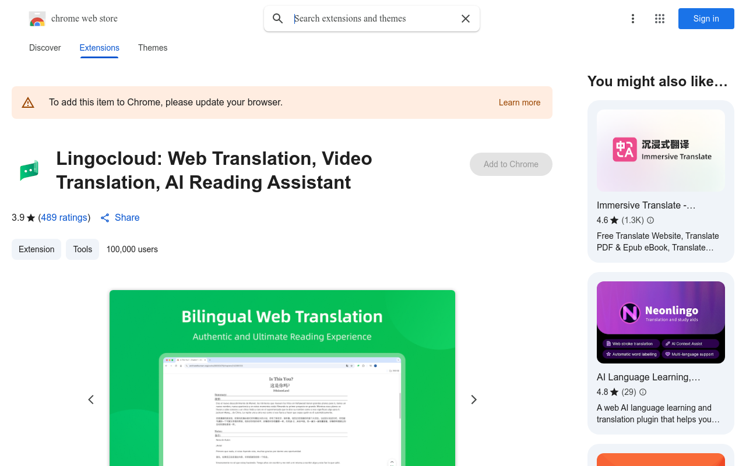This screenshot has height=466, width=746.
Task: Show next screenshot with right arrow
Action: [474, 400]
